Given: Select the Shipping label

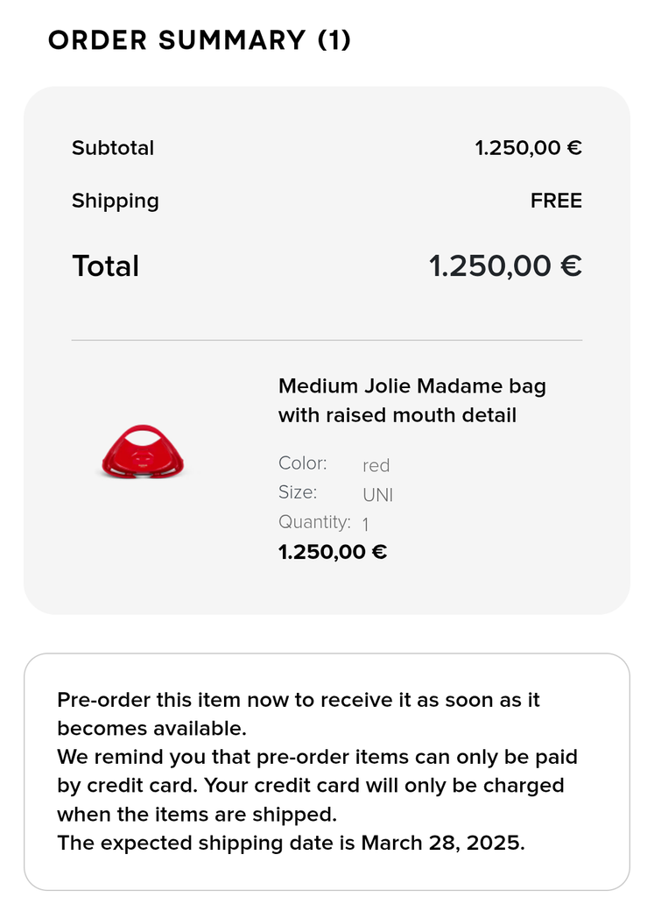Looking at the screenshot, I should 116,201.
